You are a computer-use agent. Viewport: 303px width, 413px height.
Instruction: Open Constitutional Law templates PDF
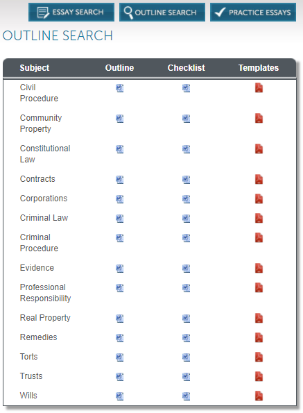point(259,149)
